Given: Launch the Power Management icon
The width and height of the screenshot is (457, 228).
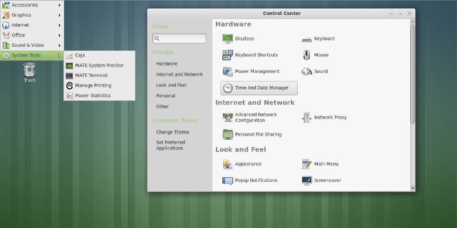Looking at the screenshot, I should (x=227, y=72).
